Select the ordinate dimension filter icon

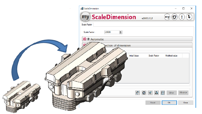point(163,93)
